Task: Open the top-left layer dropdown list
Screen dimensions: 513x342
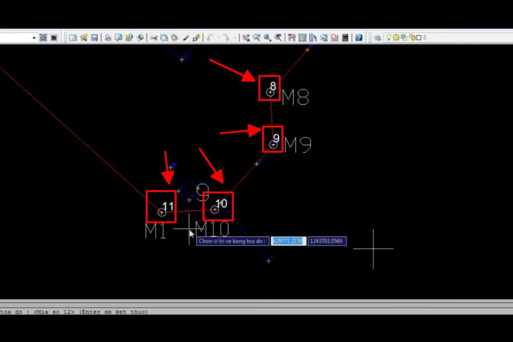Action: coord(34,37)
